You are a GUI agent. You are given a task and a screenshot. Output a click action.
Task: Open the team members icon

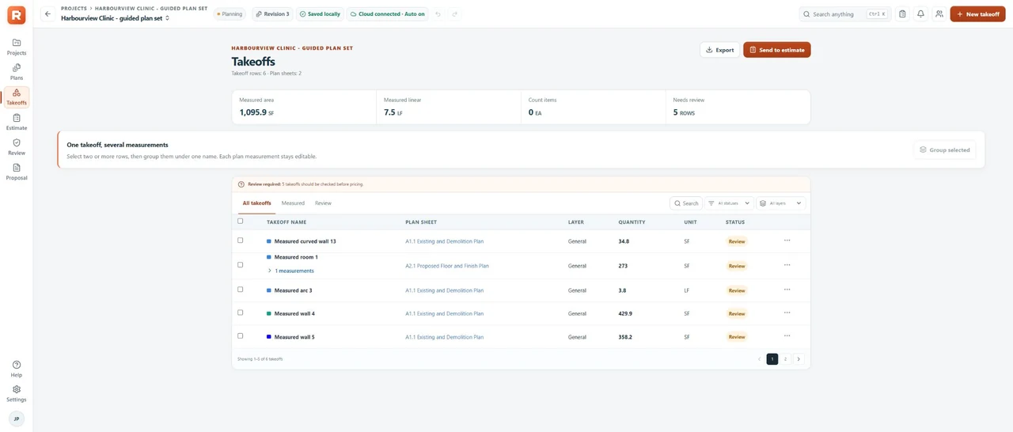pos(939,14)
